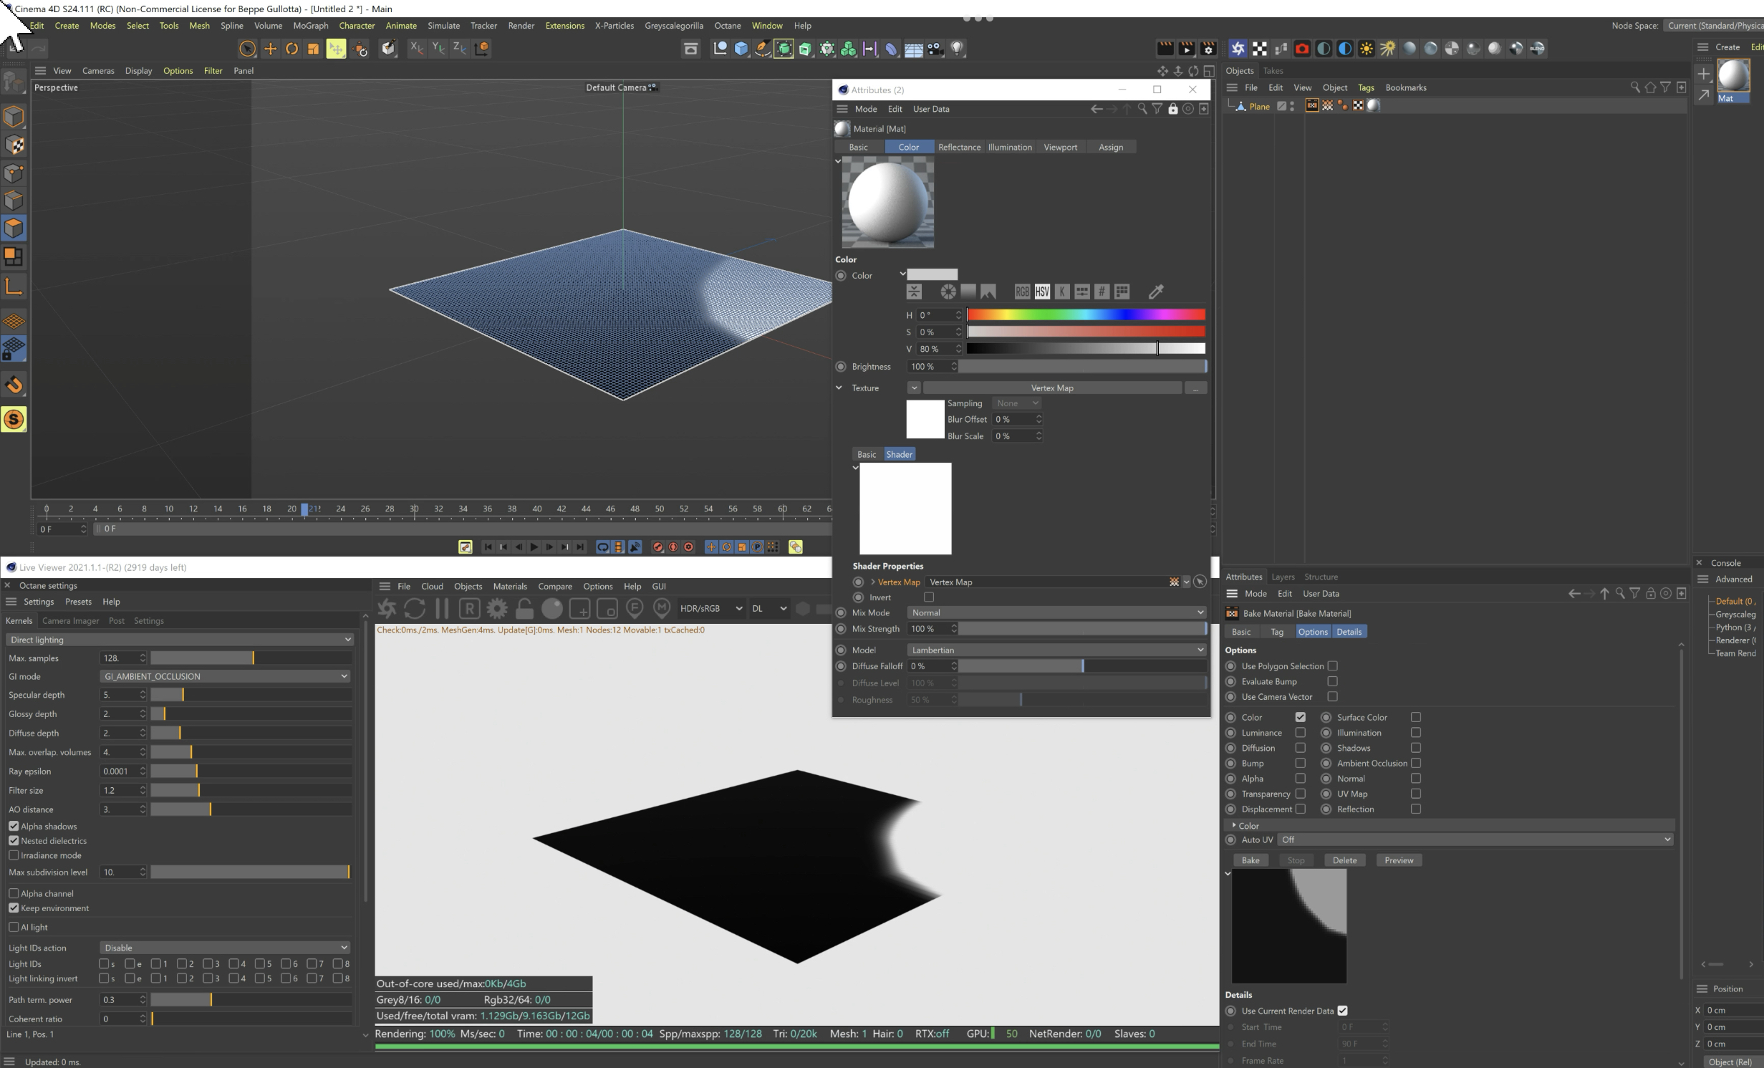Screen dimensions: 1764x1068
Task: Enable the Alpha channel checkbox
Action: (x=14, y=893)
